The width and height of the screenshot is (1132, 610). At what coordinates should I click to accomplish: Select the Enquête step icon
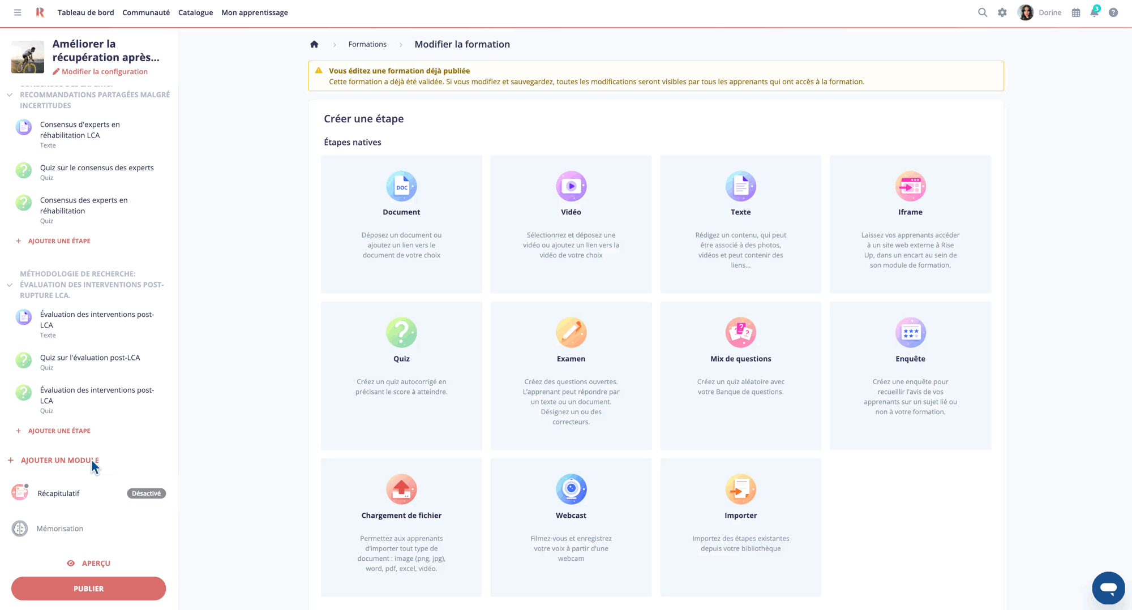(x=910, y=333)
